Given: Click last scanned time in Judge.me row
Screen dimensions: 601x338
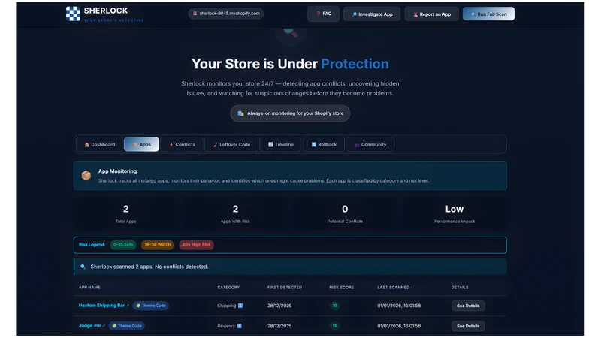Looking at the screenshot, I should (x=399, y=326).
